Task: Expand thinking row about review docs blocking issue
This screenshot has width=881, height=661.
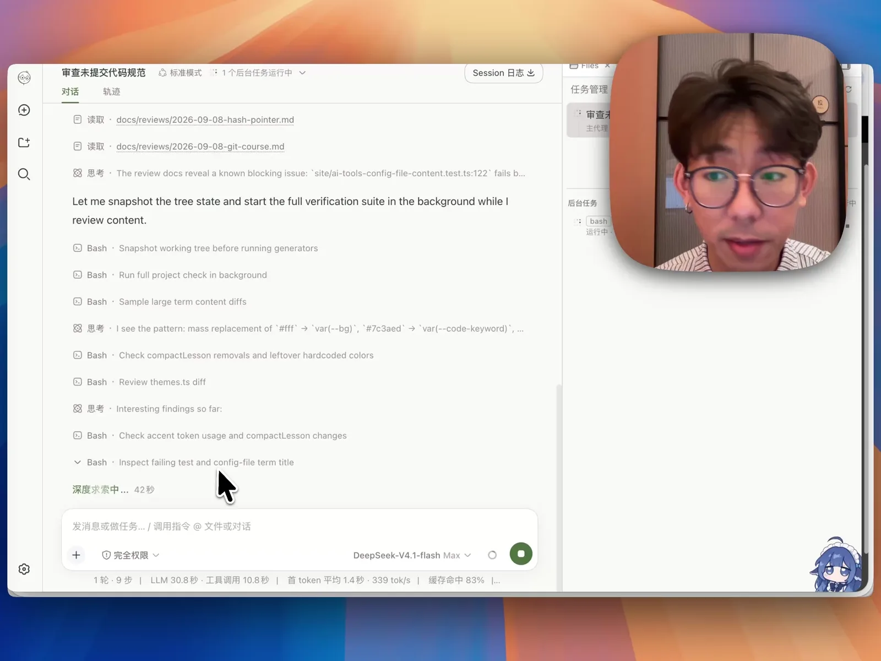Action: click(299, 173)
